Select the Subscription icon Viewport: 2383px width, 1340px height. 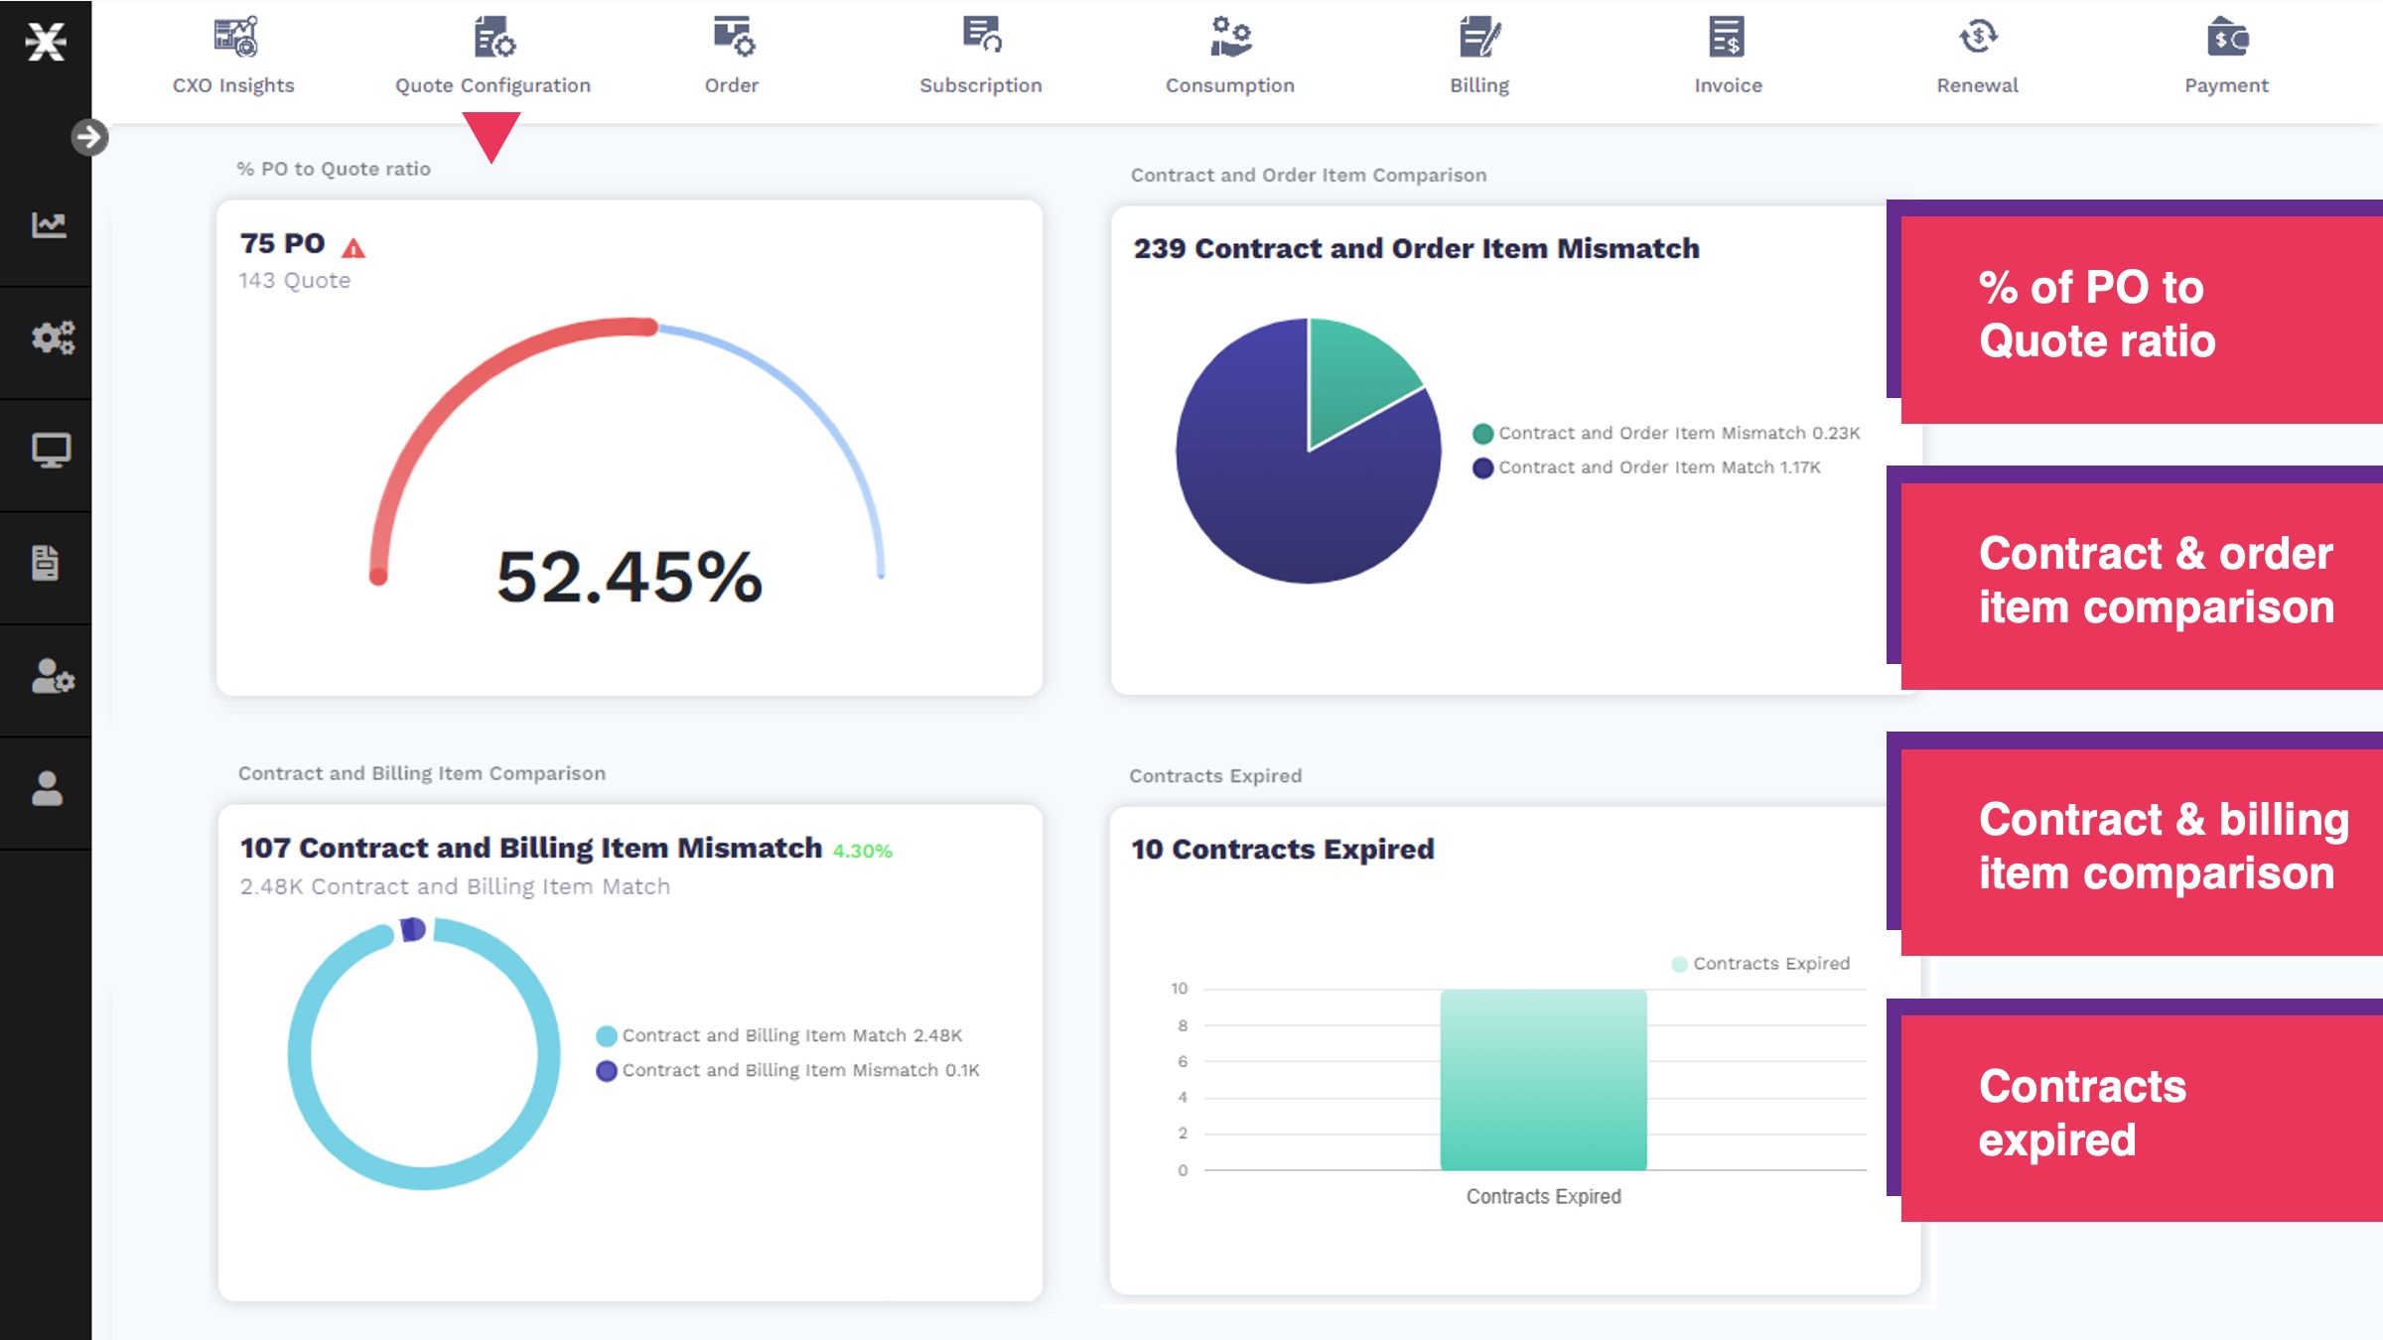981,36
